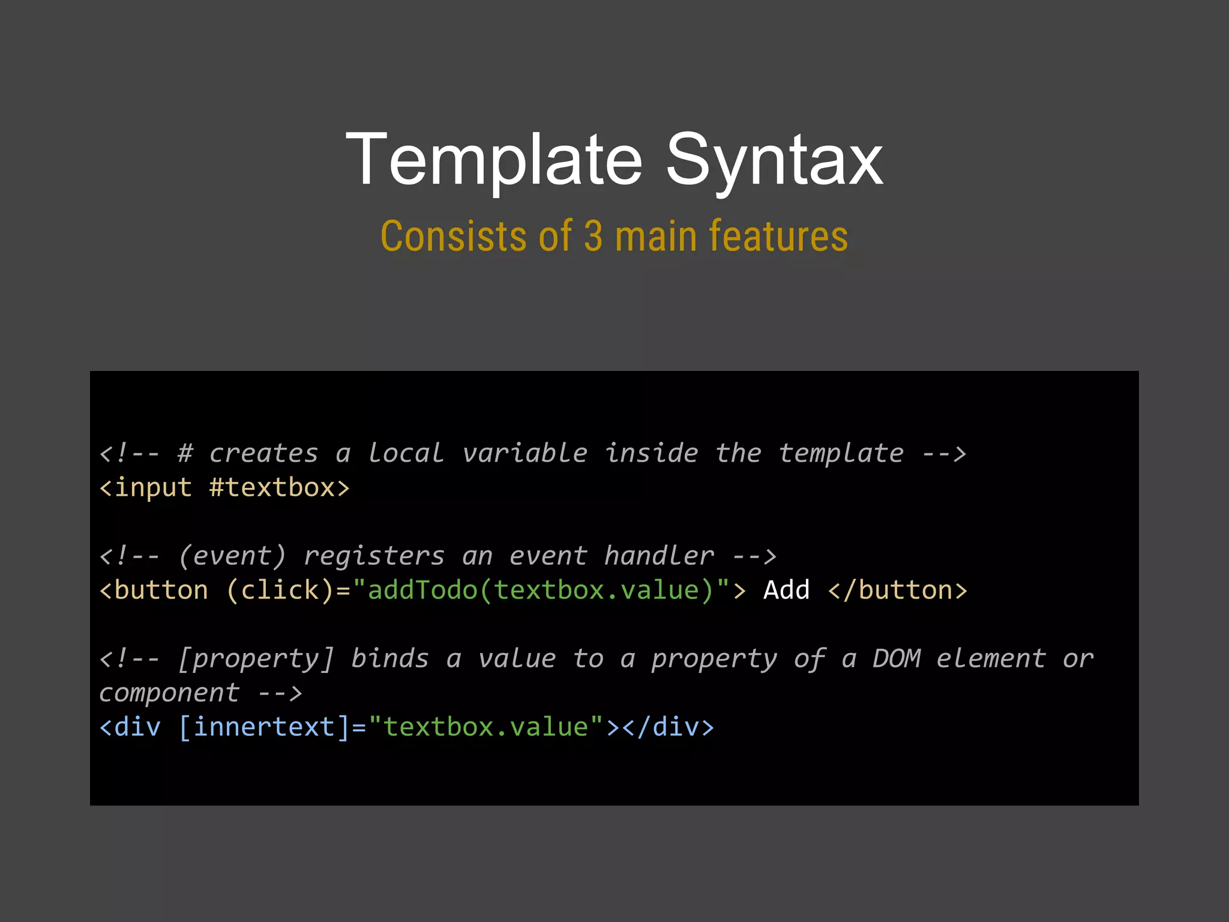Click the 'Consists of 3 main features' subtitle
The width and height of the screenshot is (1229, 922).
614,236
